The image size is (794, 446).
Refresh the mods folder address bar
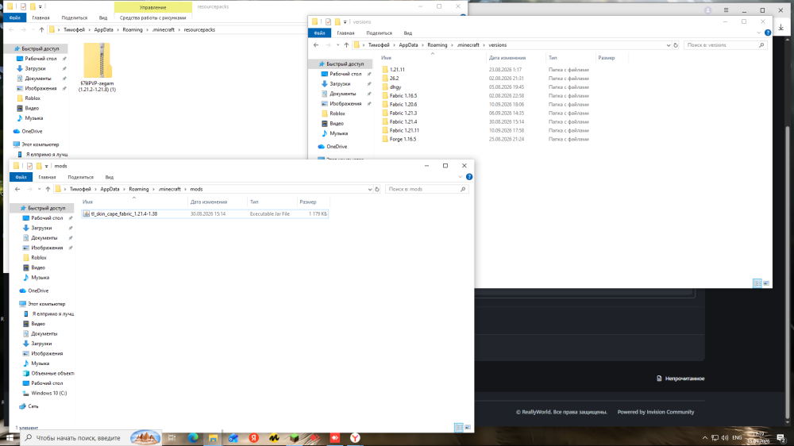pyautogui.click(x=377, y=190)
